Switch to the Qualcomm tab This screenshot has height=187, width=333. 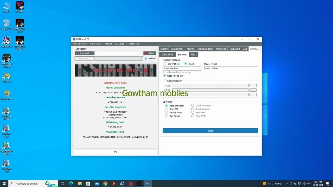[176, 49]
